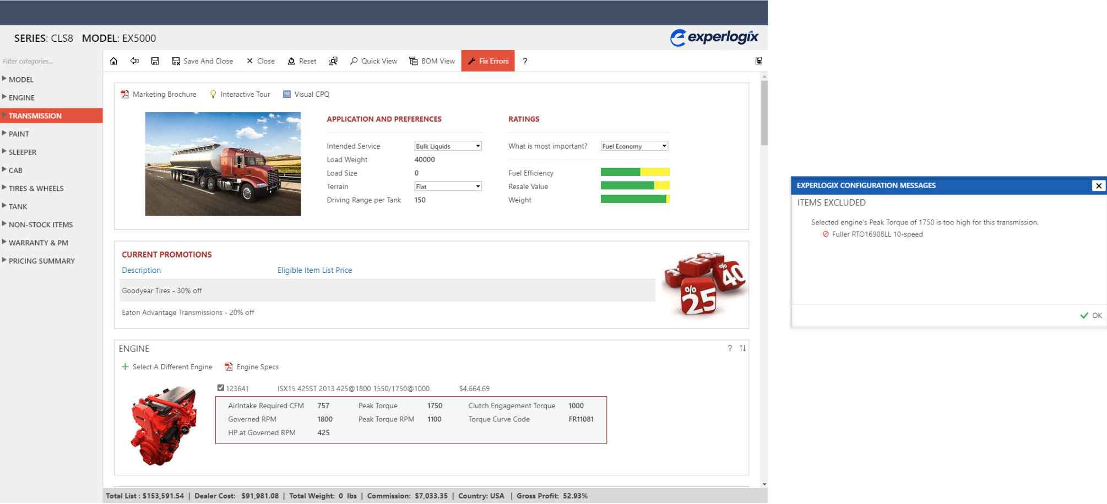Change the Terrain dropdown from Flat
Screen dimensions: 1107x504
478,186
